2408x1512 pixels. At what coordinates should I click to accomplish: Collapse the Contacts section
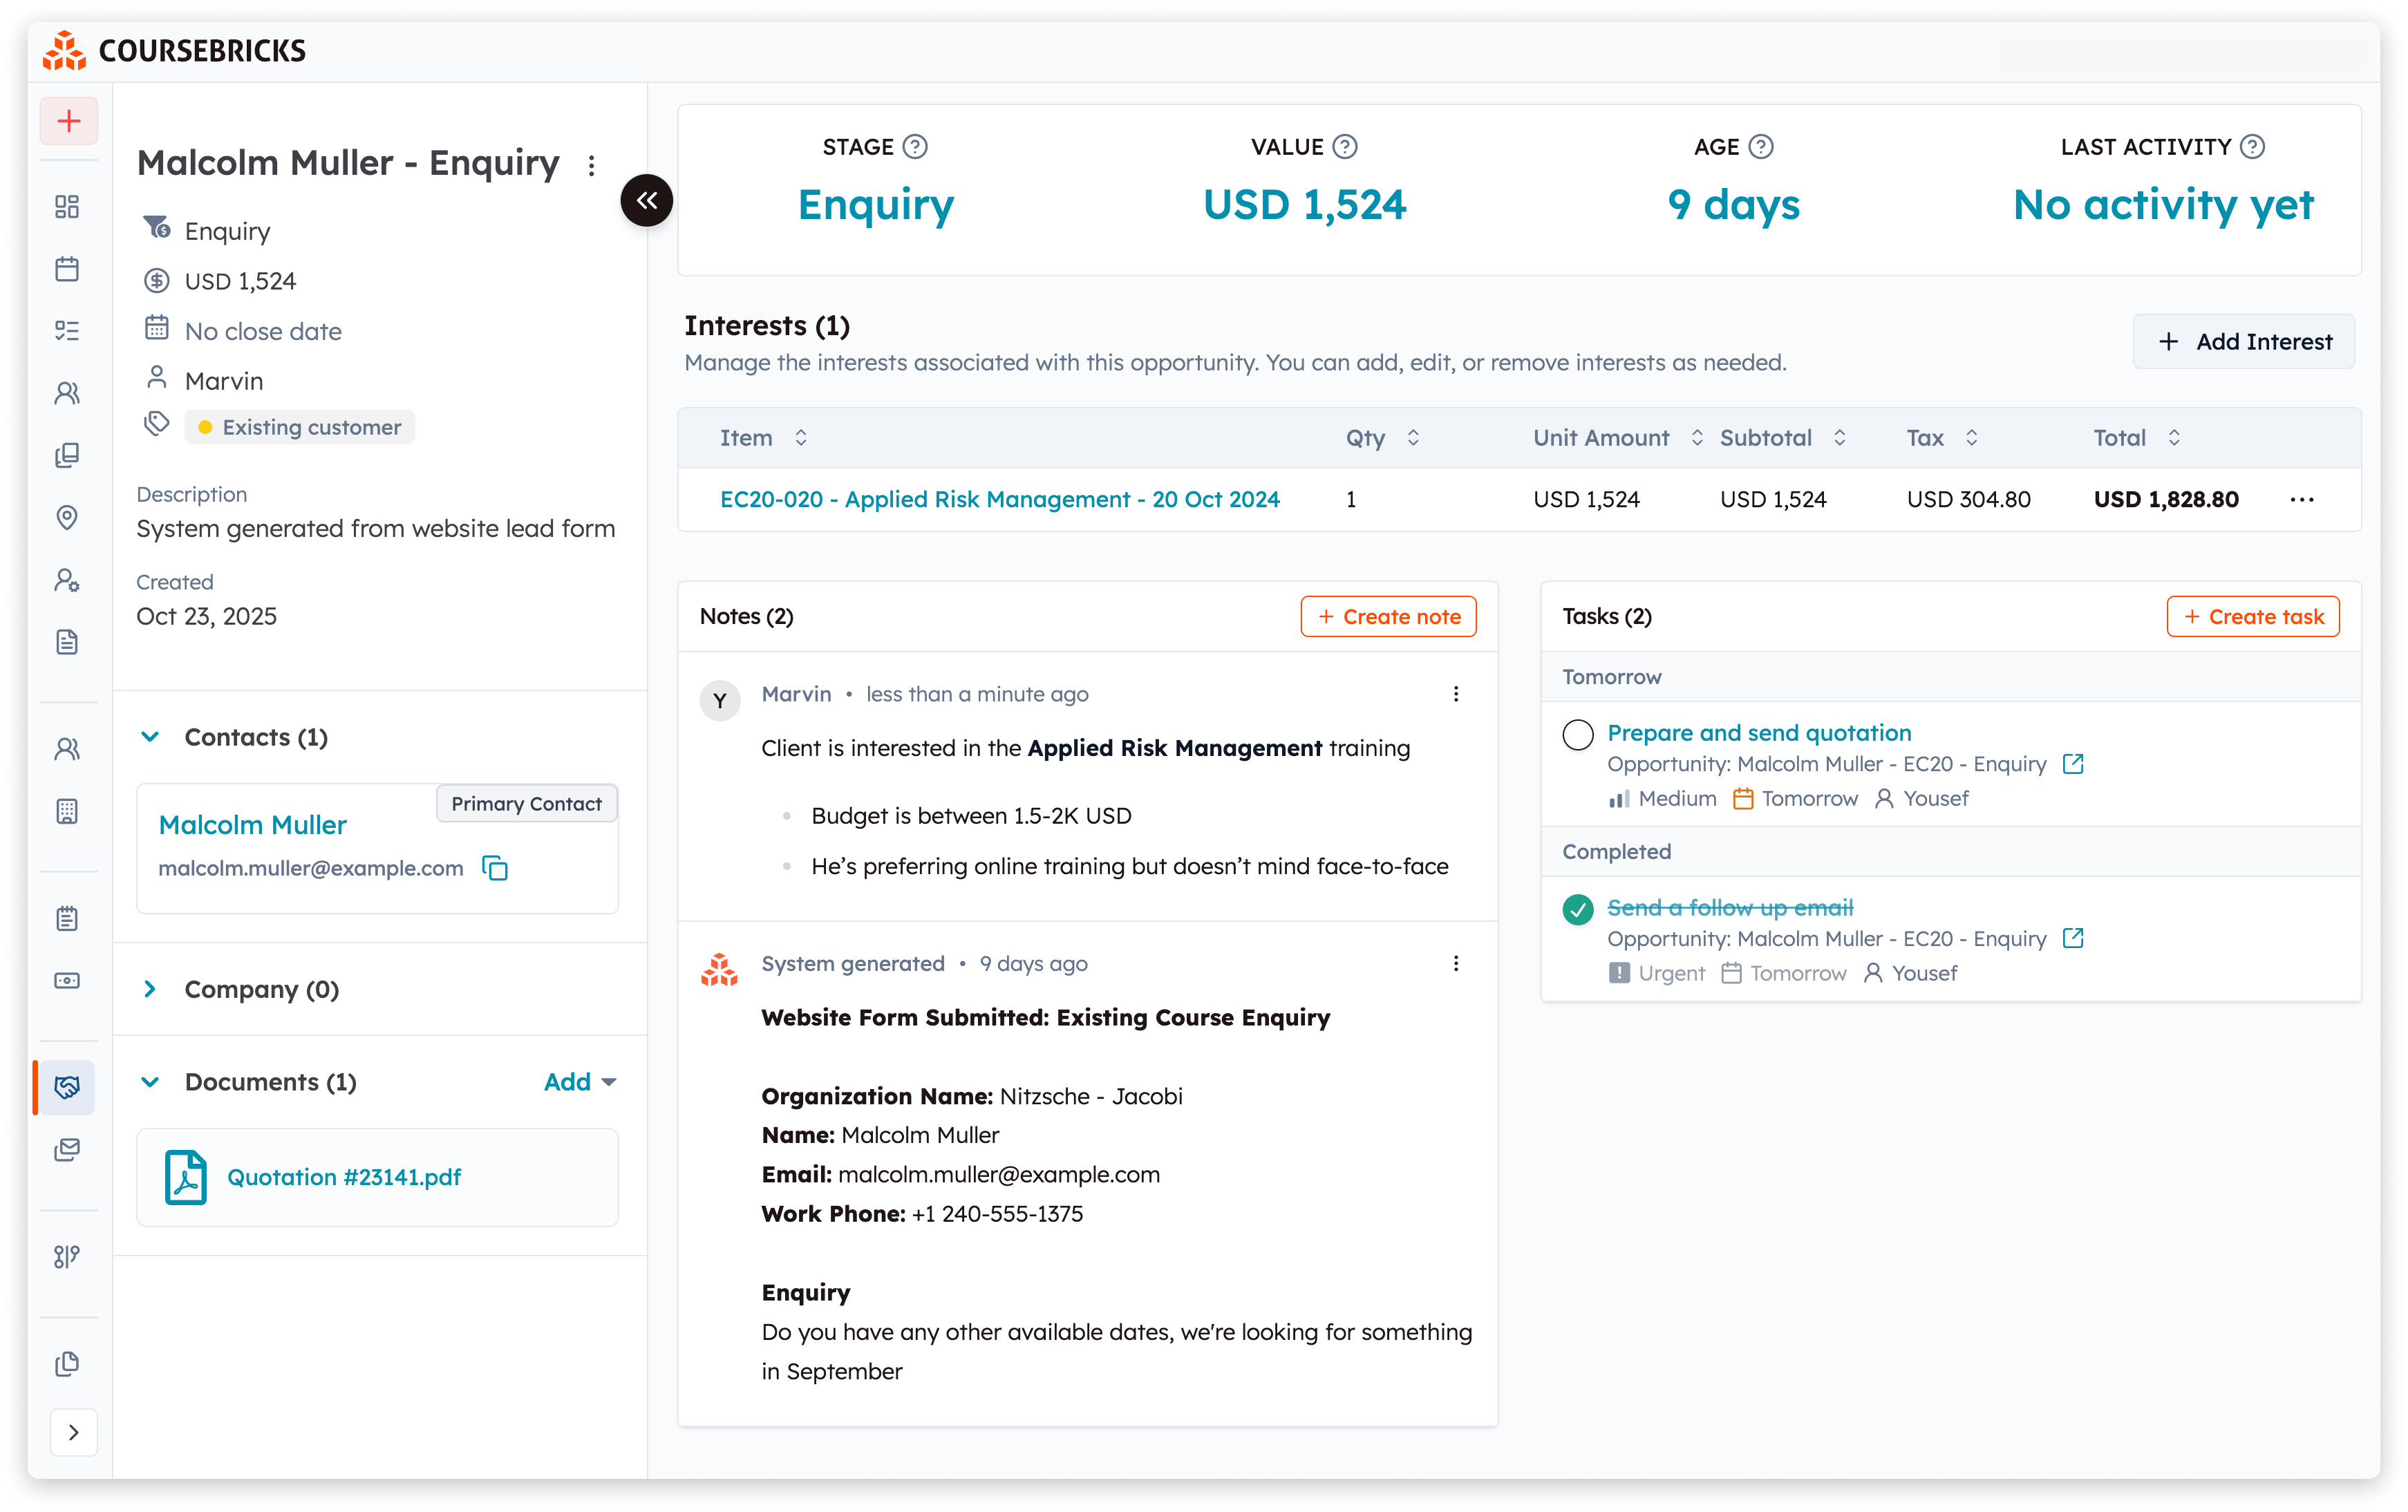click(x=150, y=737)
